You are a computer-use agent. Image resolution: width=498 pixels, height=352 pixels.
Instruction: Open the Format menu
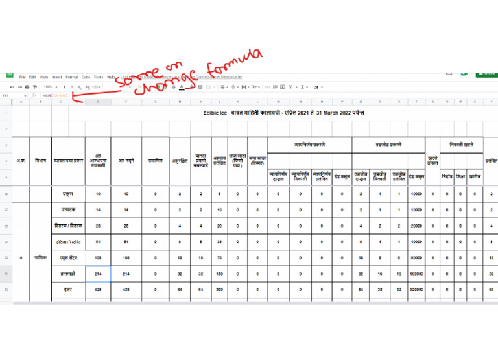(72, 77)
